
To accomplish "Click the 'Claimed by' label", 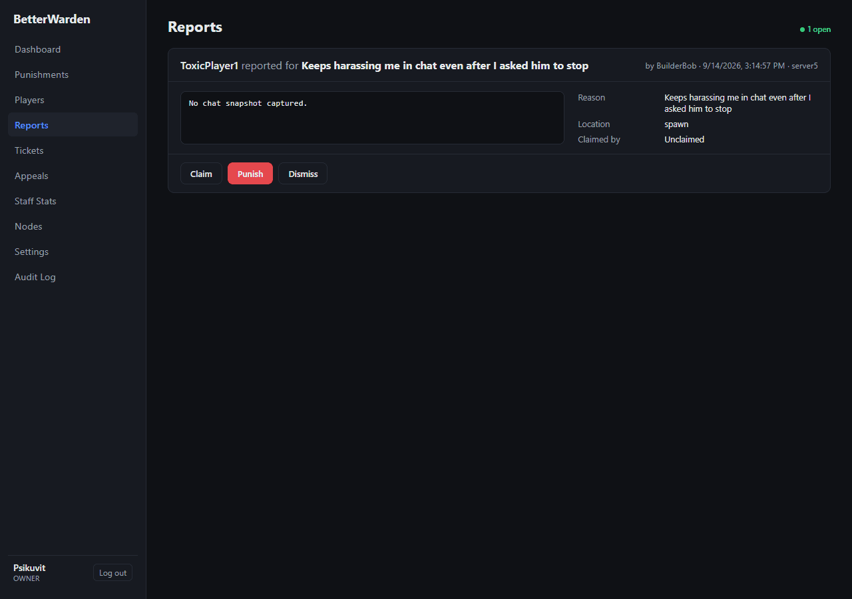I will click(599, 140).
